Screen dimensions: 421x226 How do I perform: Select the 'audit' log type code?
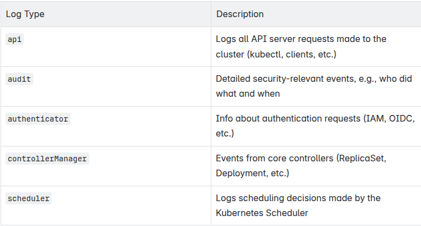coord(19,79)
